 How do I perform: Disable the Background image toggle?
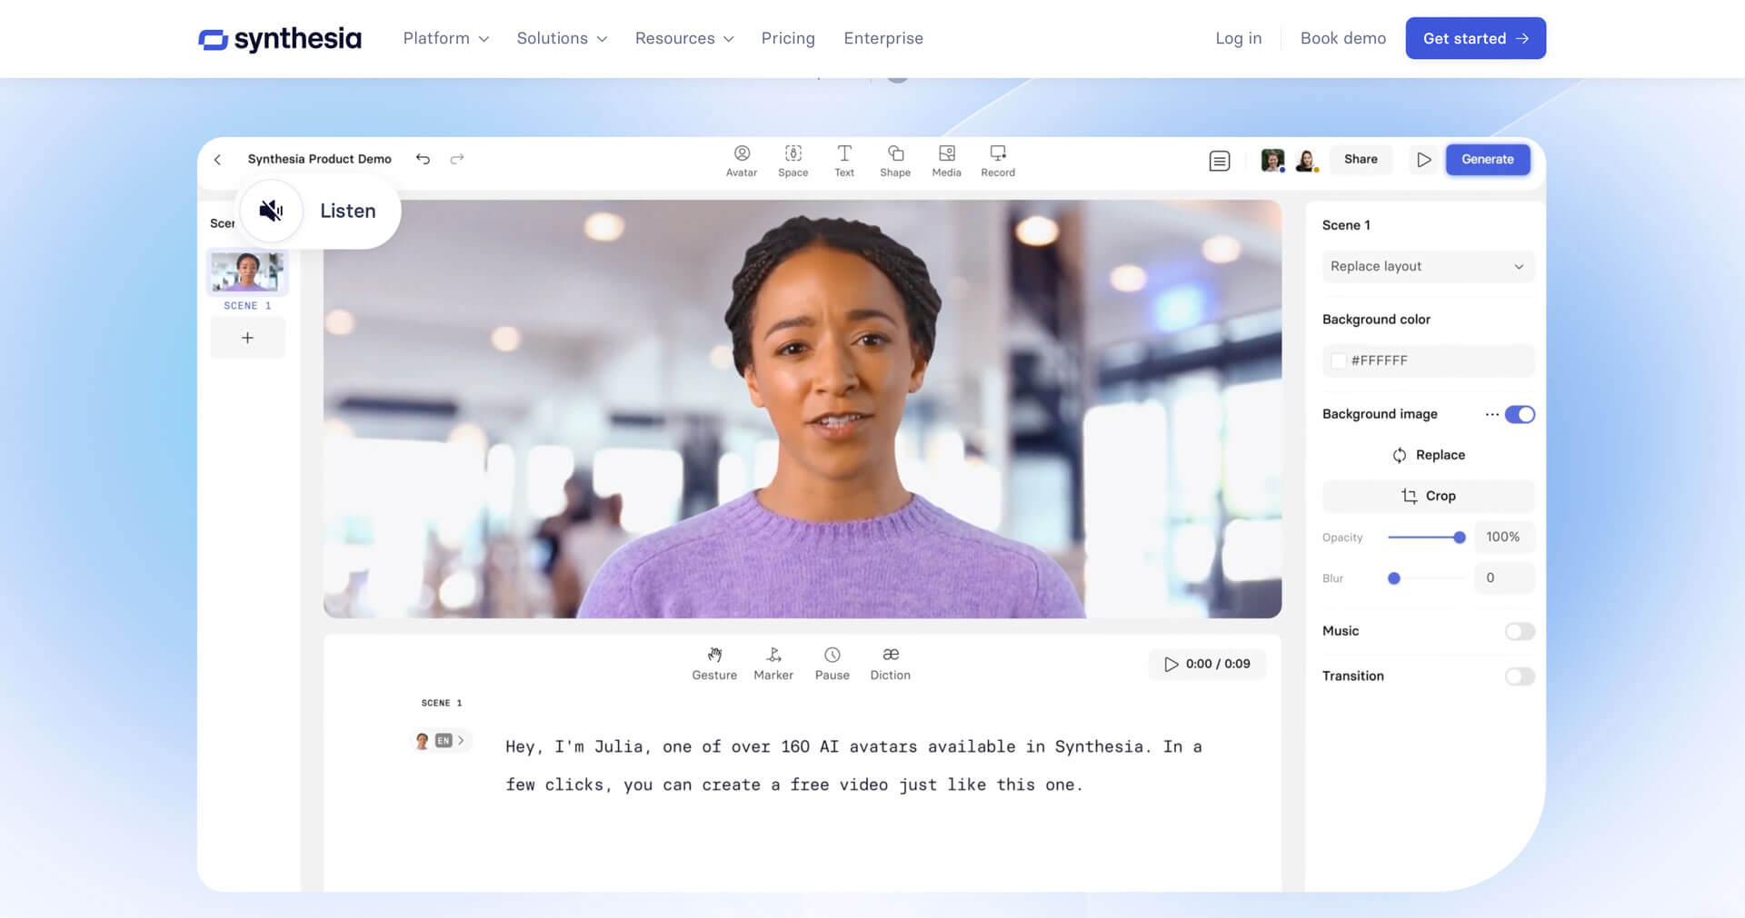(x=1519, y=414)
